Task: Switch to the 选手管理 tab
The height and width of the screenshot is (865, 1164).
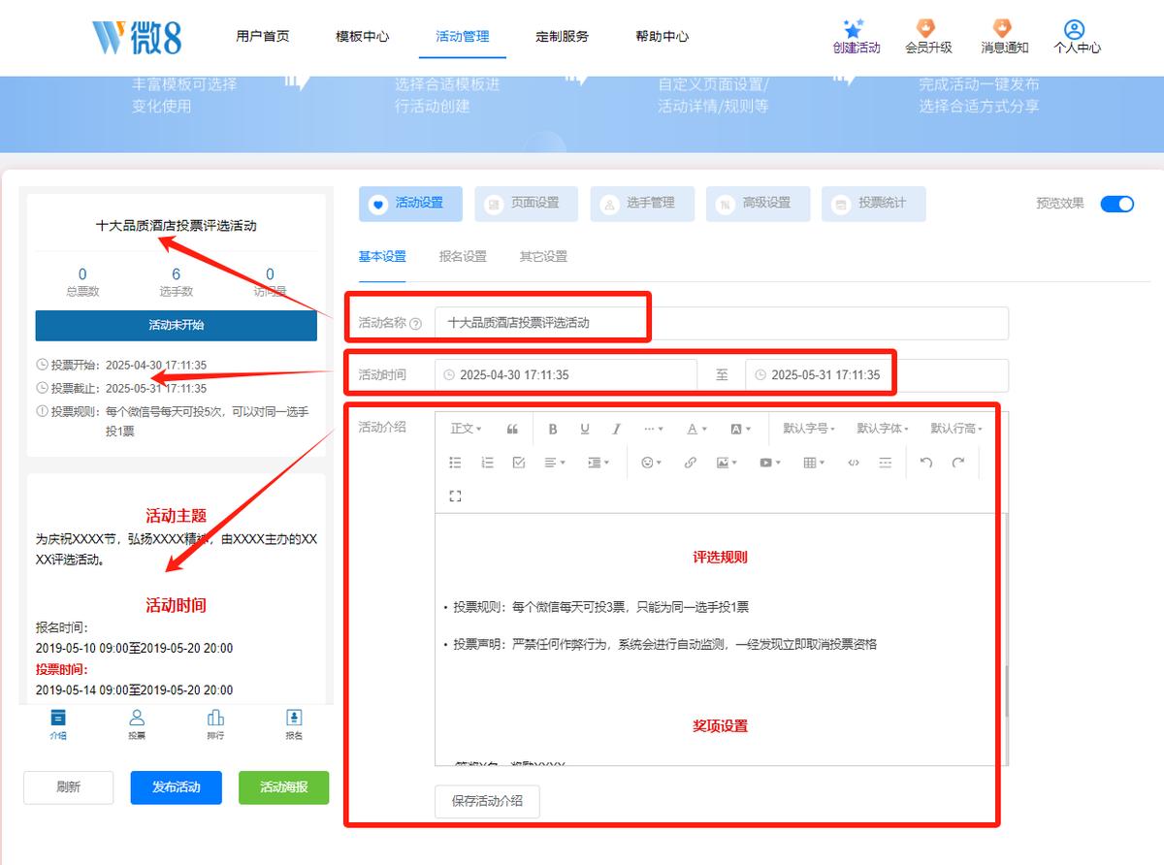Action: point(642,204)
